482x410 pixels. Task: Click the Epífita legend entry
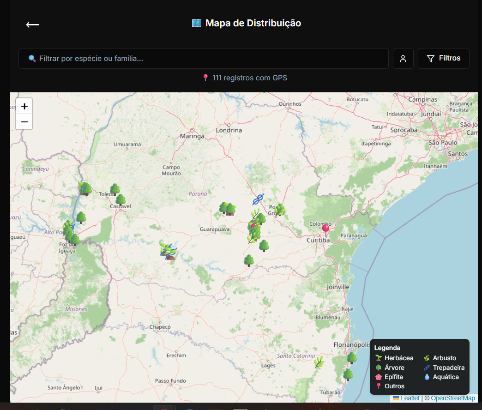tap(389, 377)
